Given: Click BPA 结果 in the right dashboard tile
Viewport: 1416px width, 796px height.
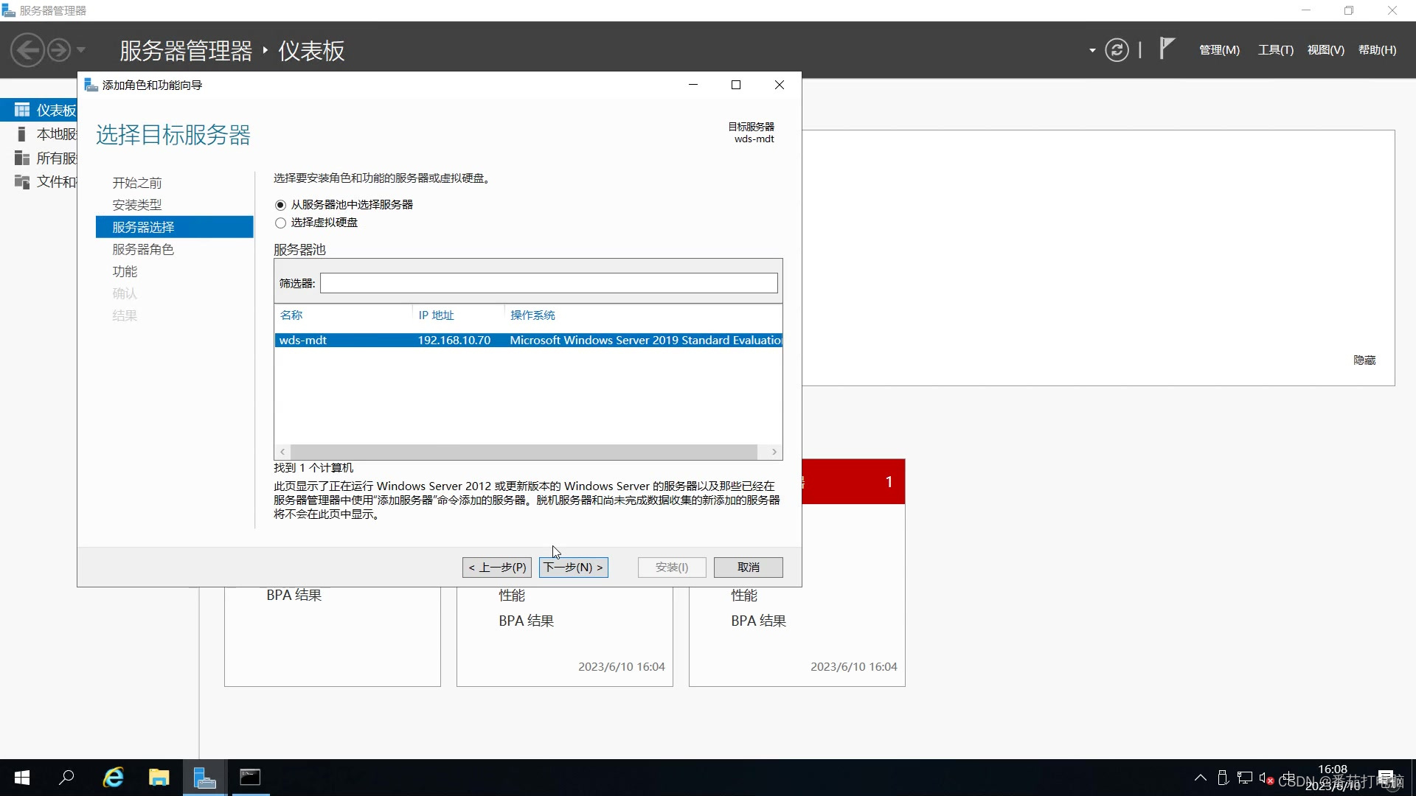Looking at the screenshot, I should [759, 621].
